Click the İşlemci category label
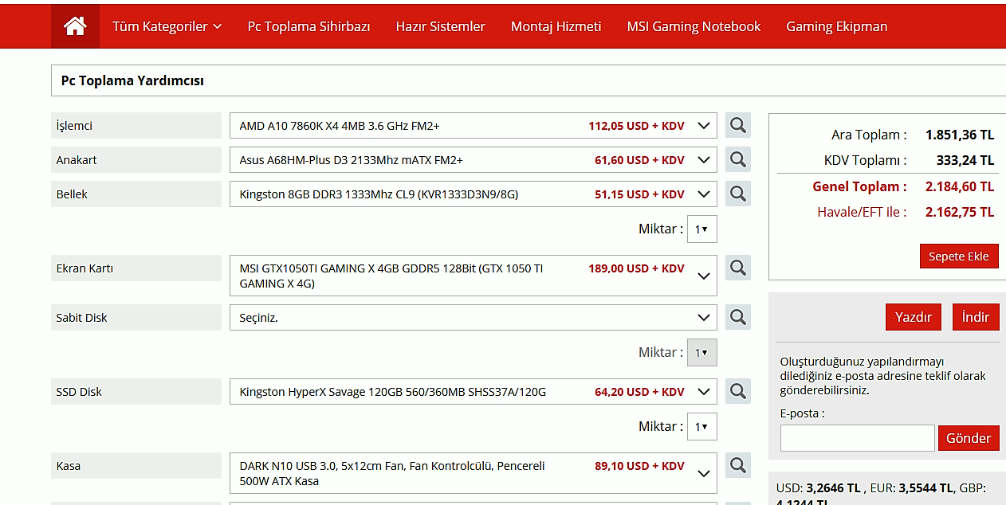The height and width of the screenshot is (505, 1006). tap(136, 126)
